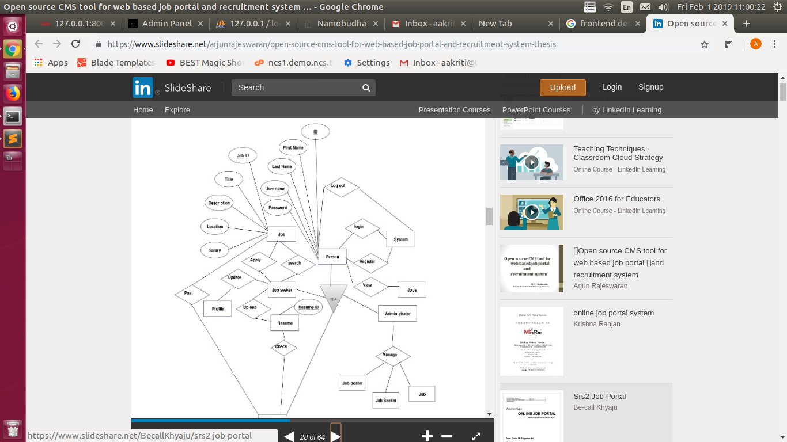Open Teaching Techniques course thumbnail

[532, 162]
